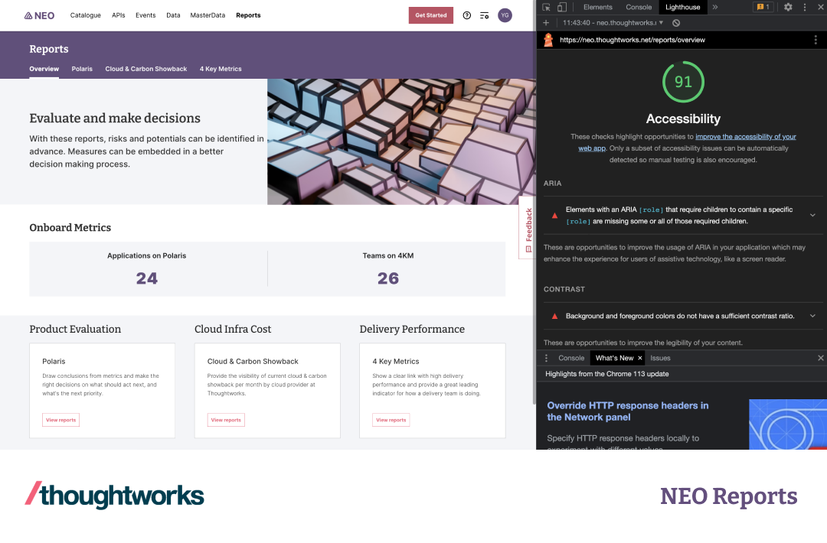Click the red triangle beside ARIA role audit

(x=554, y=216)
